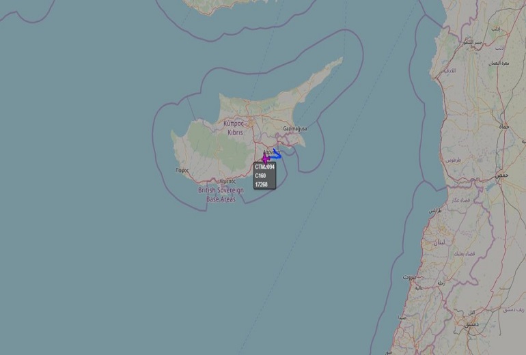Click the Πάφος city label
The height and width of the screenshot is (355, 526).
pos(182,170)
